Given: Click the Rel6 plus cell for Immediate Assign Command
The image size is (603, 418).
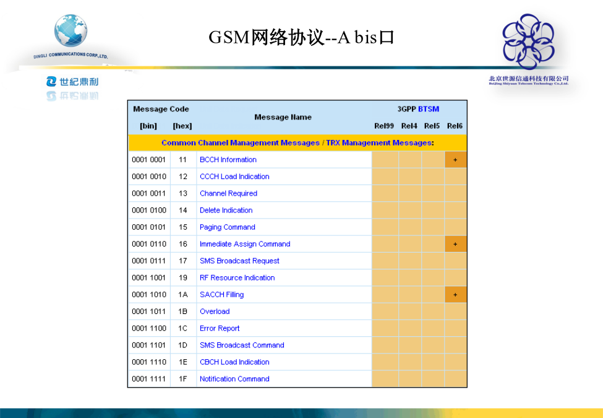Looking at the screenshot, I should tap(455, 244).
